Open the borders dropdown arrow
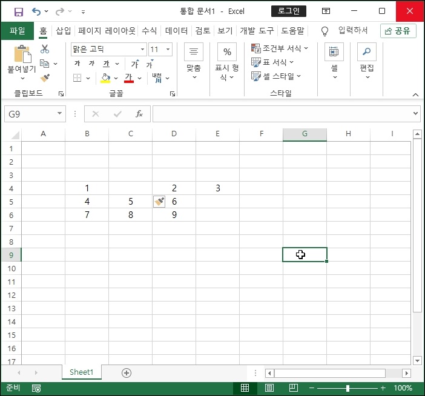The height and width of the screenshot is (396, 425). coord(88,78)
